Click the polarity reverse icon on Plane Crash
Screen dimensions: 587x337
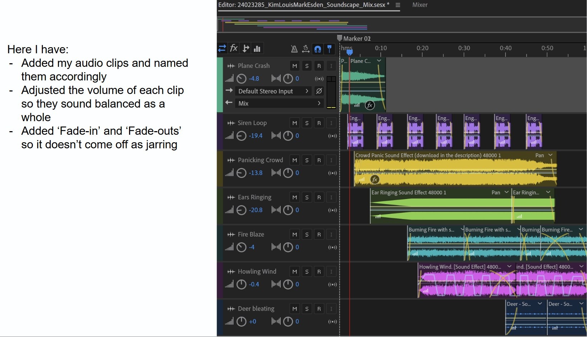point(319,91)
